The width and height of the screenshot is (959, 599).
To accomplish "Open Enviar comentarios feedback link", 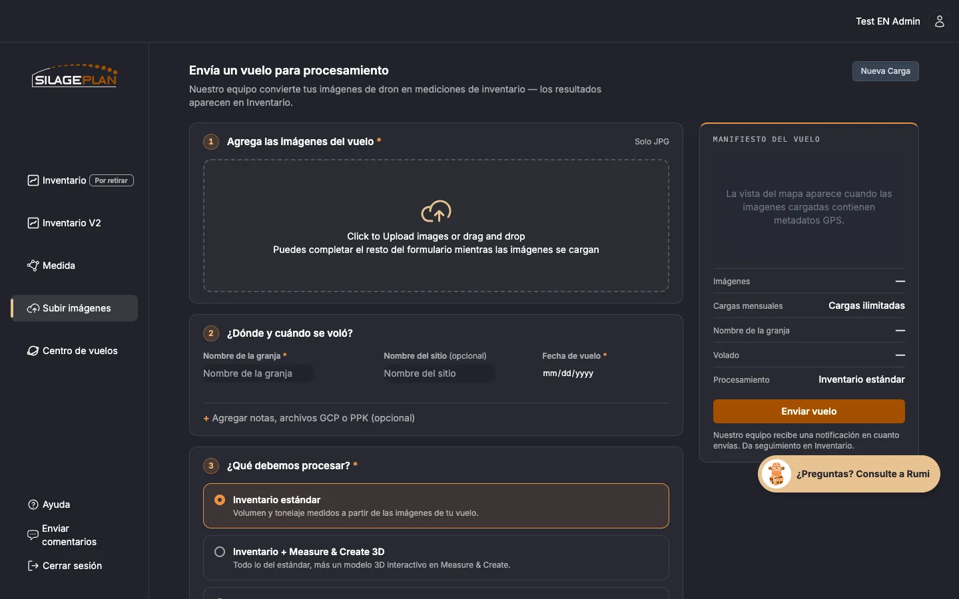I will pyautogui.click(x=62, y=535).
